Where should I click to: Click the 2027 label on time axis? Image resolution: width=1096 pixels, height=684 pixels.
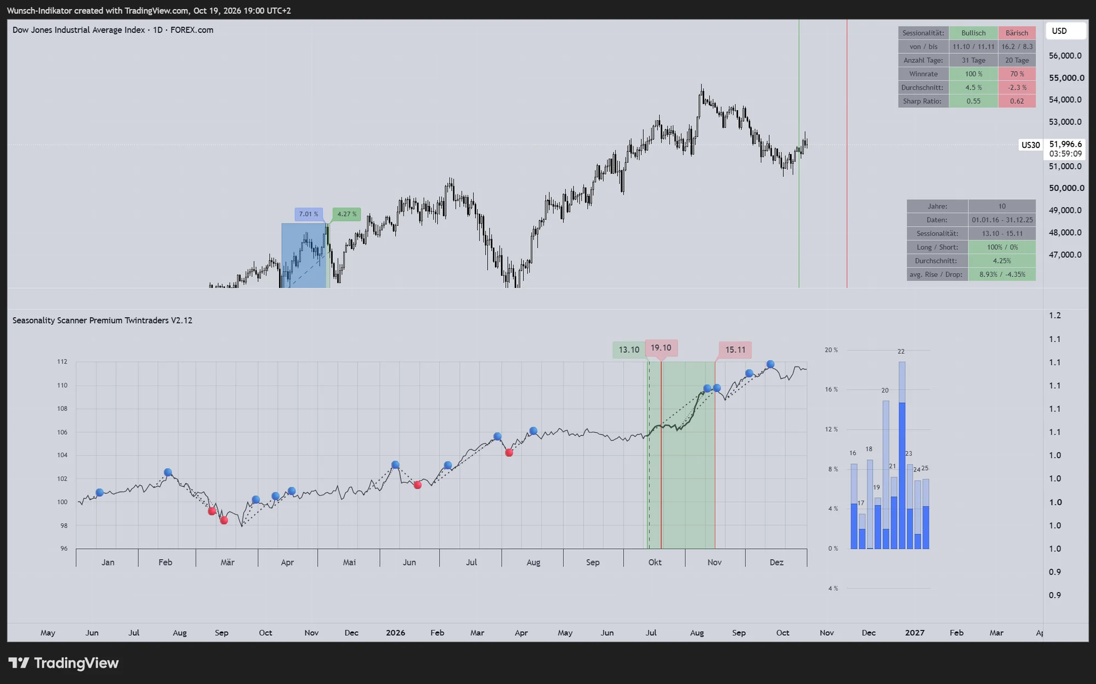pyautogui.click(x=915, y=633)
